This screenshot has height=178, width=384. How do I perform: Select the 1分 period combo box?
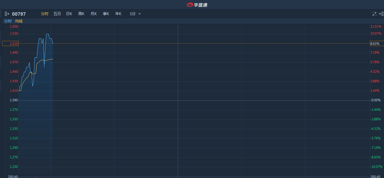coord(135,14)
